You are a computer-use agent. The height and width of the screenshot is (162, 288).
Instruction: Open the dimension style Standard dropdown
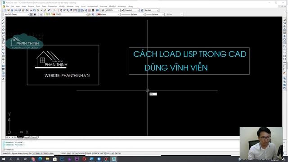click(x=132, y=10)
